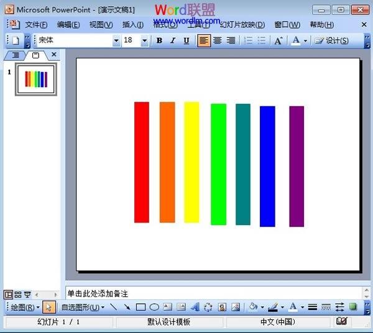Click the Fill Color bucket icon

click(x=253, y=307)
